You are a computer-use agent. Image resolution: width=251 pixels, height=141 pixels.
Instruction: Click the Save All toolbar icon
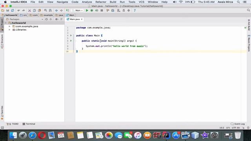click(x=7, y=11)
